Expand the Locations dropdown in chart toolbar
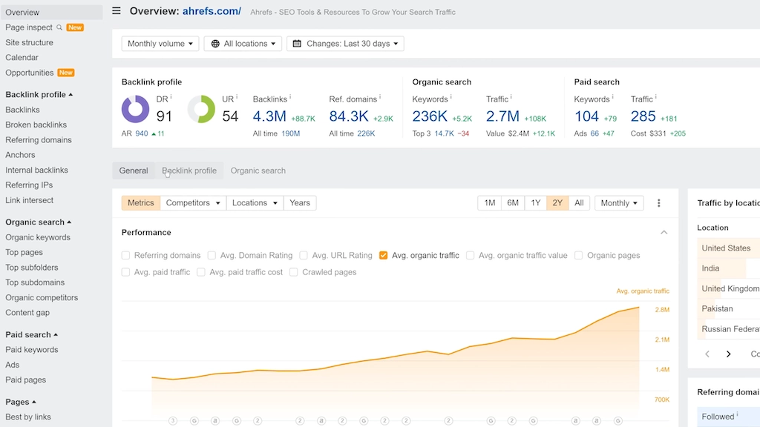This screenshot has width=760, height=427. tap(255, 203)
